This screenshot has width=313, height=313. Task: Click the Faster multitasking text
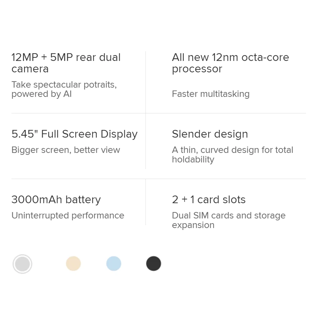(211, 94)
